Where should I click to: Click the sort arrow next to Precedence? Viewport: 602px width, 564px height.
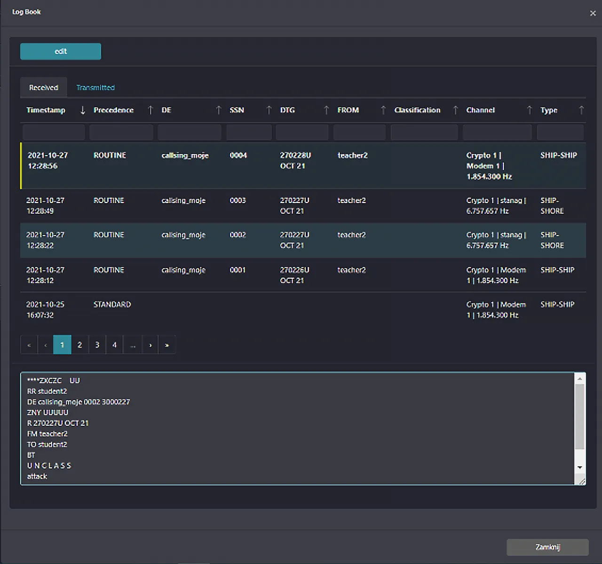pyautogui.click(x=150, y=110)
